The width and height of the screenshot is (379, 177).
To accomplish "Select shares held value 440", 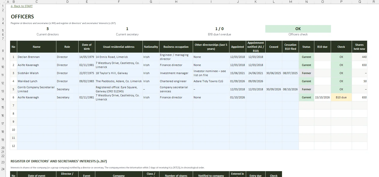I will (359, 57).
